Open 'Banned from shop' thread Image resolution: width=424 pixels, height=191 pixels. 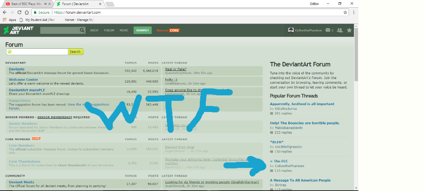tap(180, 147)
